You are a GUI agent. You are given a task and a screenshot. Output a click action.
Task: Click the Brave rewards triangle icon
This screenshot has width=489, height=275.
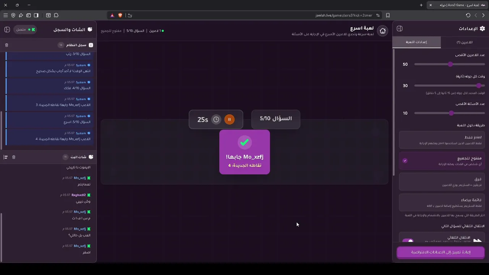coord(112,15)
